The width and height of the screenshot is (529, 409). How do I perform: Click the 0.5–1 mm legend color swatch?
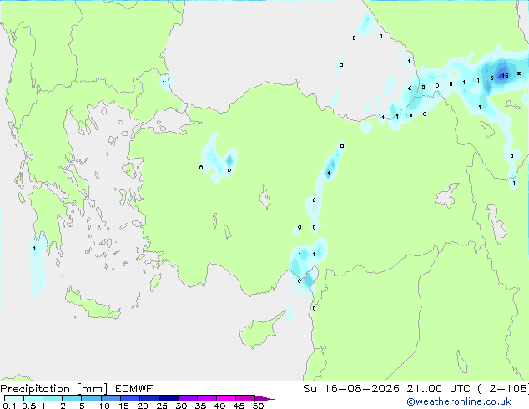tap(33, 398)
